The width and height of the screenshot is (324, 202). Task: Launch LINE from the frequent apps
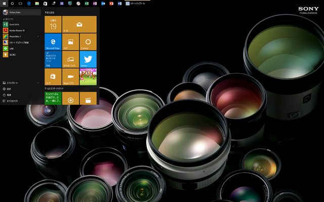[22, 48]
